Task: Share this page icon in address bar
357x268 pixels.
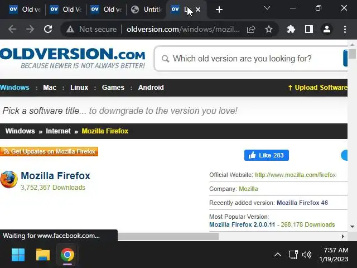Action: pyautogui.click(x=251, y=29)
